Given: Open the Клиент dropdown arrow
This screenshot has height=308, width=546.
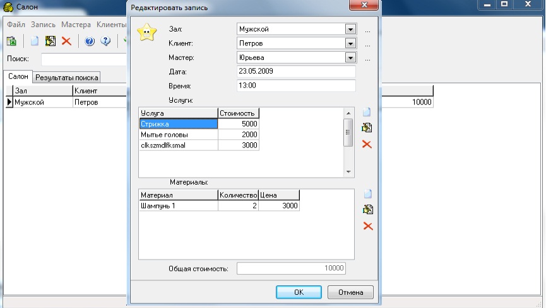Looking at the screenshot, I should (350, 43).
